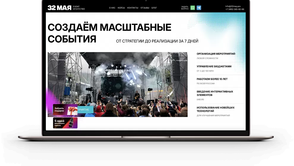Open WhatsApp chat icon in header
The image size is (294, 166).
pos(192,8)
